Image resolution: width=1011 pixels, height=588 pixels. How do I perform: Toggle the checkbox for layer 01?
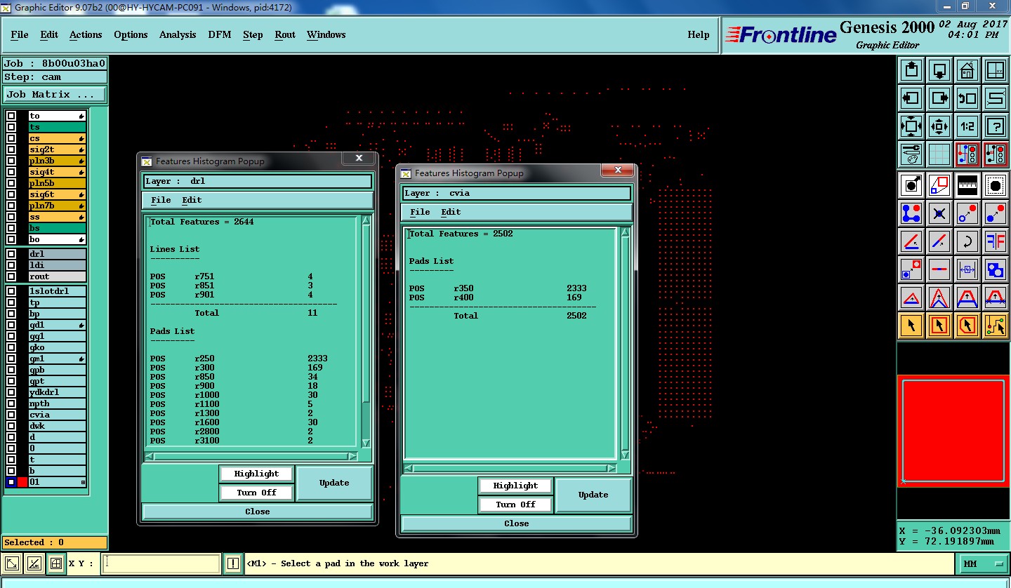(x=11, y=482)
